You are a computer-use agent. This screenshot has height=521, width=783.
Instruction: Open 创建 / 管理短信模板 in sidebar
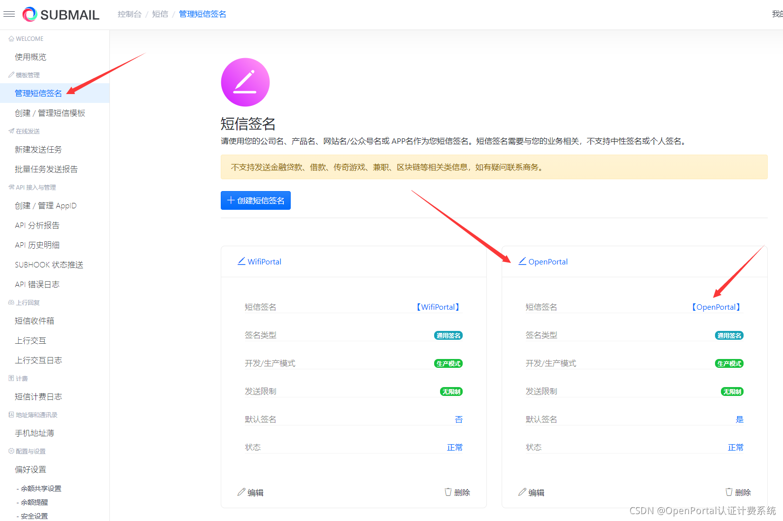coord(50,113)
